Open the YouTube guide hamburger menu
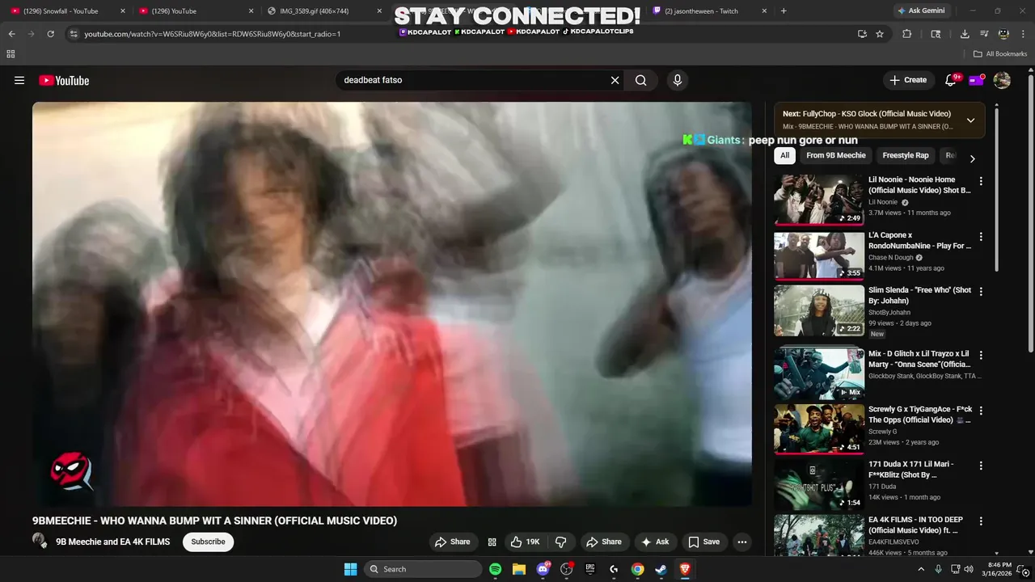1035x582 pixels. coord(19,80)
